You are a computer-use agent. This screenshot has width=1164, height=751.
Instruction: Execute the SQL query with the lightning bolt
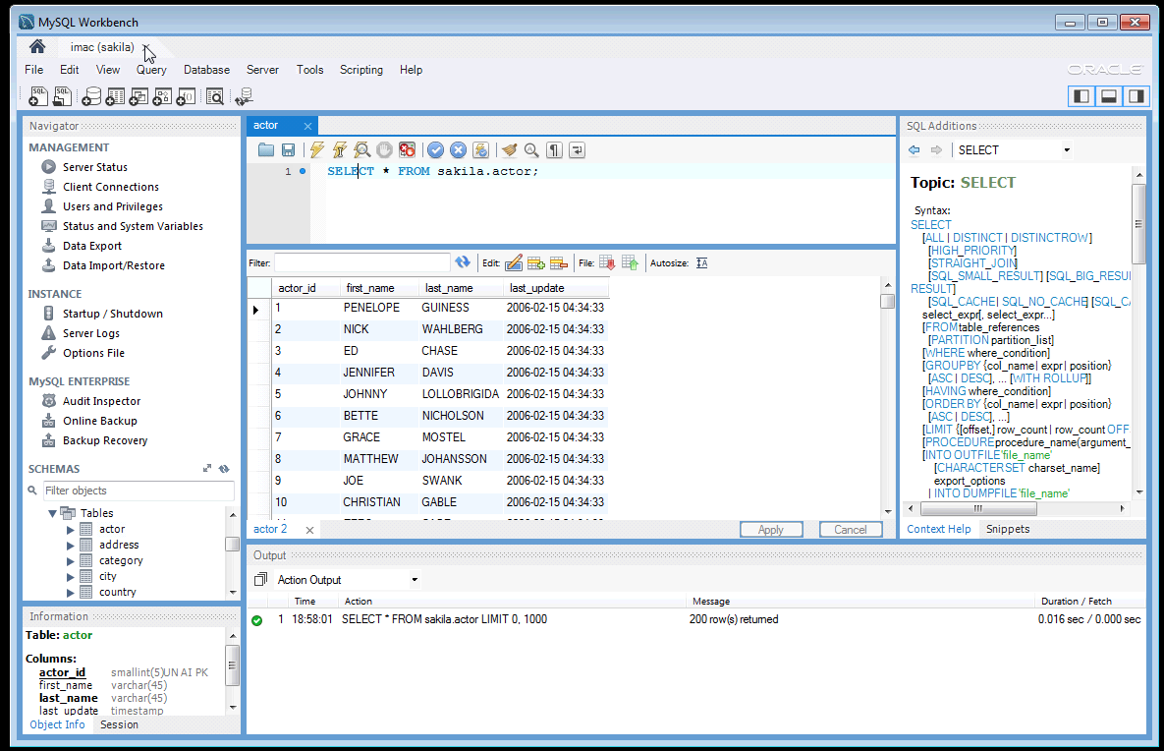(x=316, y=150)
